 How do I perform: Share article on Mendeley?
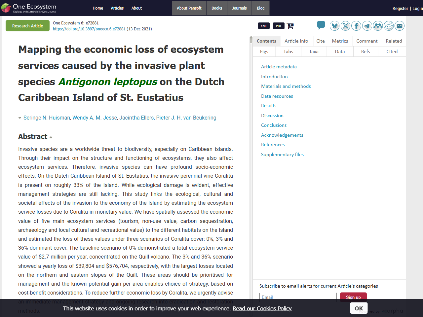coord(378,26)
